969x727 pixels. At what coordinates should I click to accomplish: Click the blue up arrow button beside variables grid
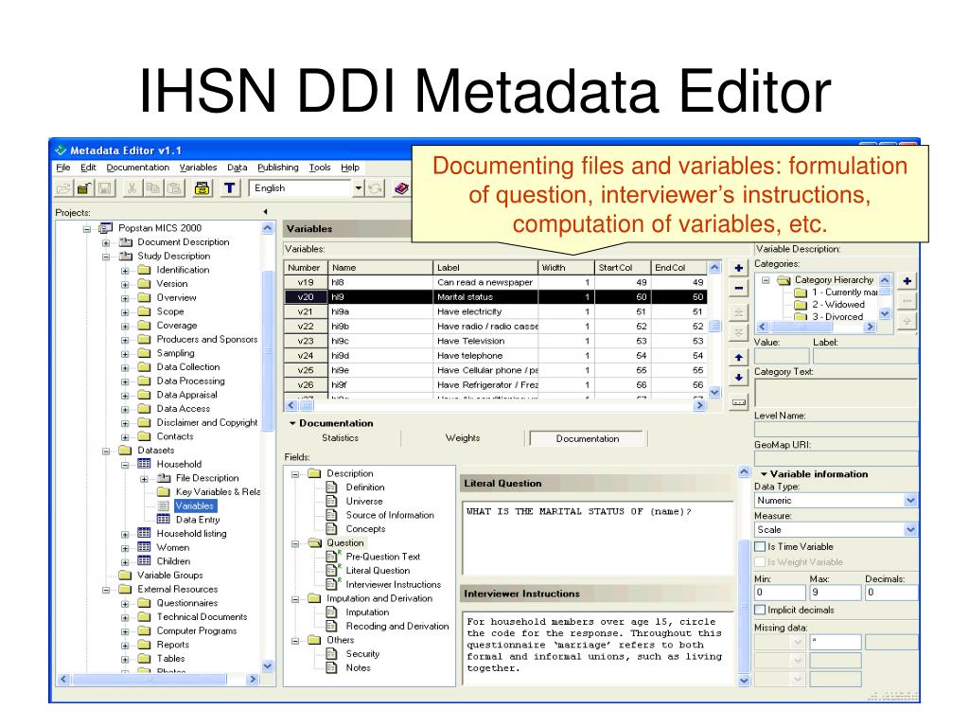738,357
